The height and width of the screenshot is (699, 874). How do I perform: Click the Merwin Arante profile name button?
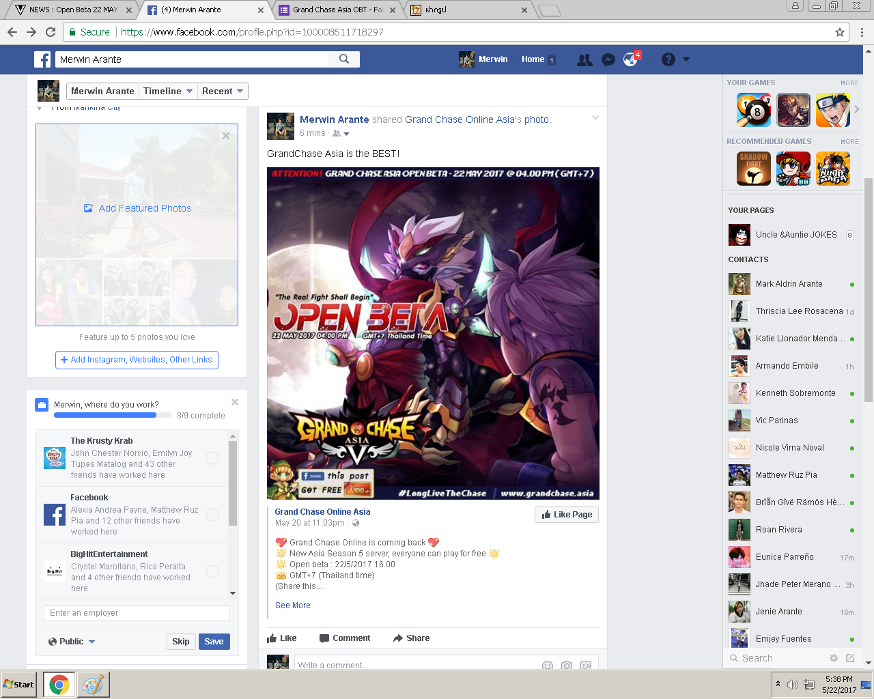click(x=102, y=91)
